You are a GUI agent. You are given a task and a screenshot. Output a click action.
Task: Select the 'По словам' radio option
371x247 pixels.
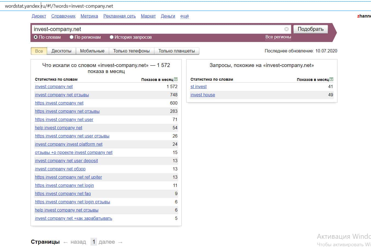[36, 37]
